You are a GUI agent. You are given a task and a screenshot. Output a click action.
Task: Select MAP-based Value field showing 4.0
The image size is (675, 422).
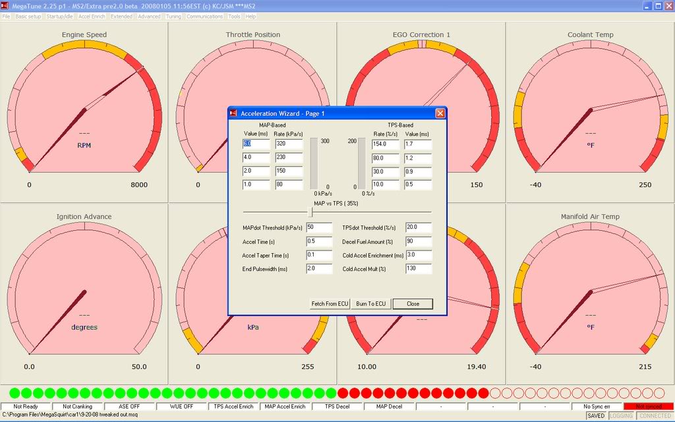tap(256, 158)
